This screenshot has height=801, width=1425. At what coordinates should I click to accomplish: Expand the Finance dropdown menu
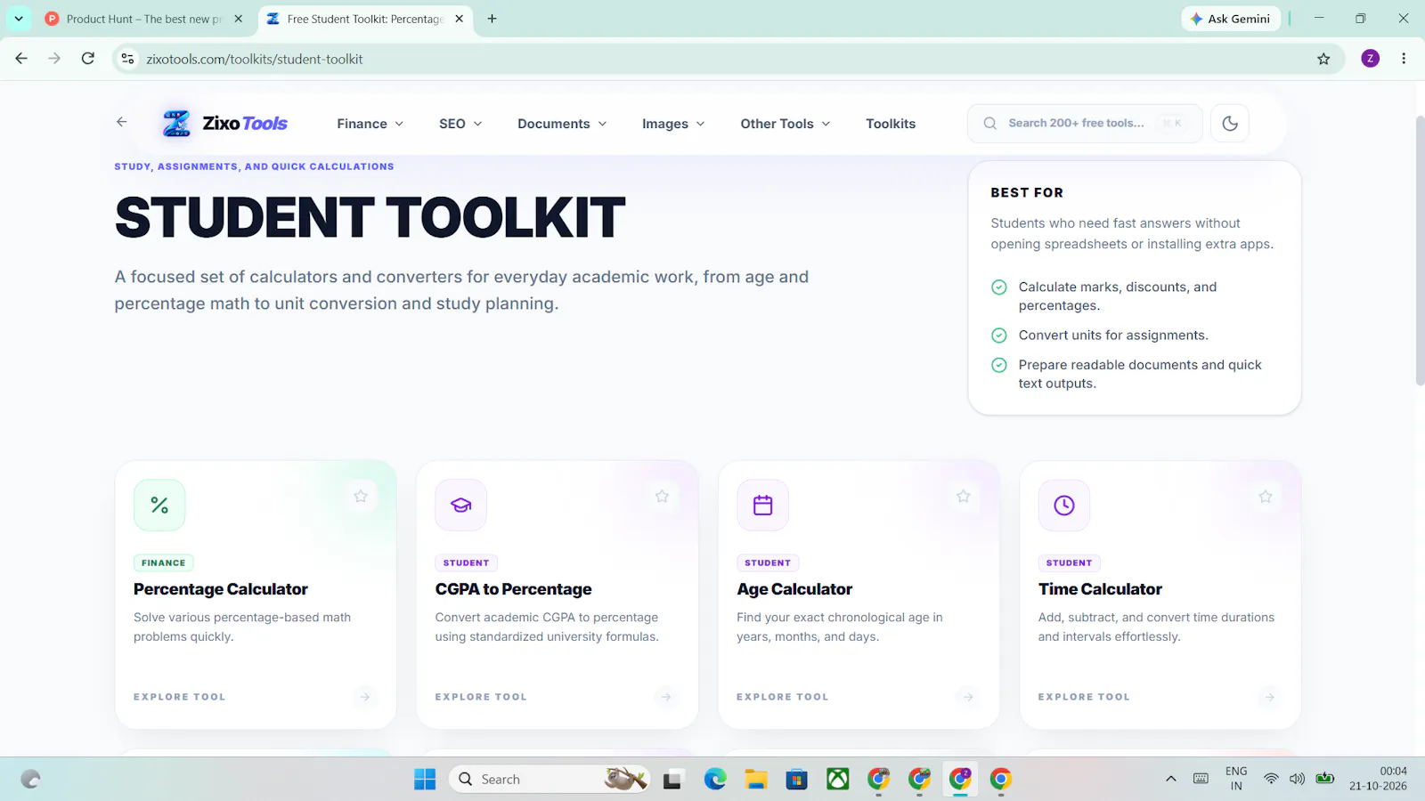[x=370, y=124]
